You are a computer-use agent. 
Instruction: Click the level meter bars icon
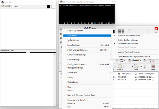tap(121, 31)
